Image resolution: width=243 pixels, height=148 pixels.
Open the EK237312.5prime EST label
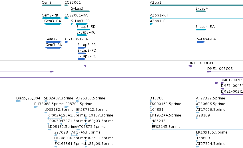coord(92,110)
